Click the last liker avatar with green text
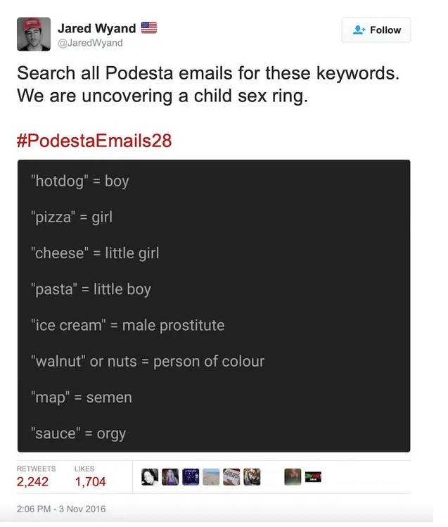Screen dimensions: 448x527 (x=313, y=477)
